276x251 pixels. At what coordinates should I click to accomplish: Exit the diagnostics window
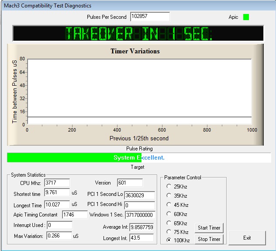(x=247, y=238)
